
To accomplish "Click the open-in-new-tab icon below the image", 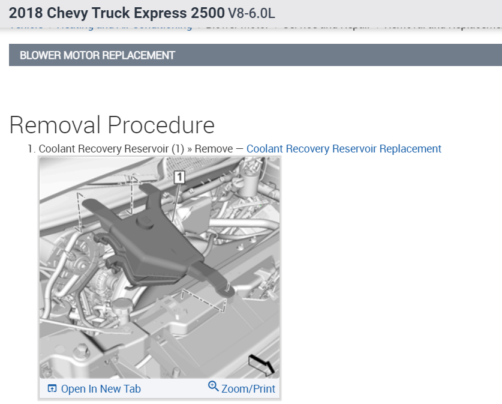I will [x=52, y=388].
